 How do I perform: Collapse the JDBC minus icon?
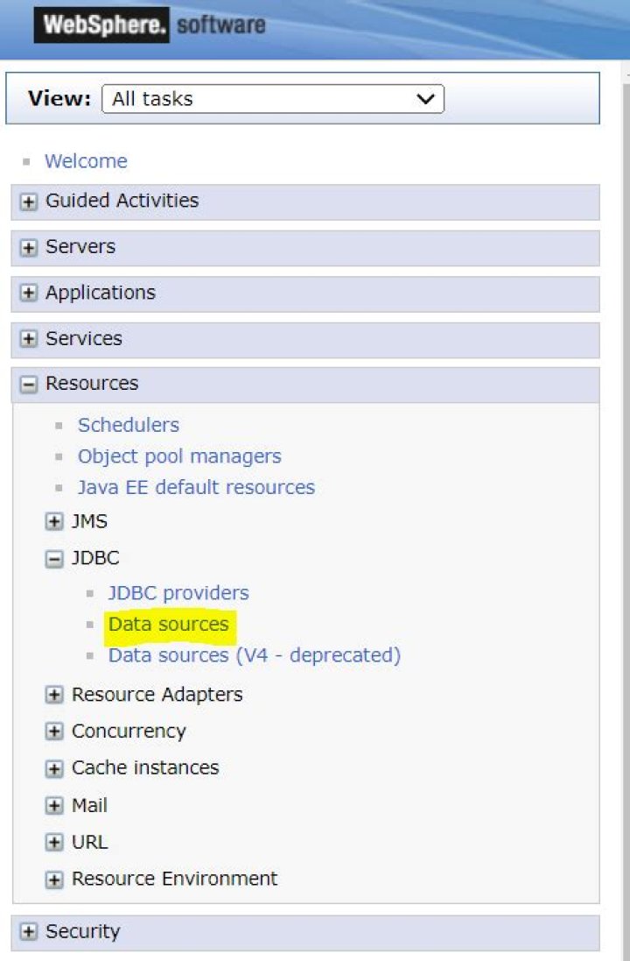pos(54,559)
